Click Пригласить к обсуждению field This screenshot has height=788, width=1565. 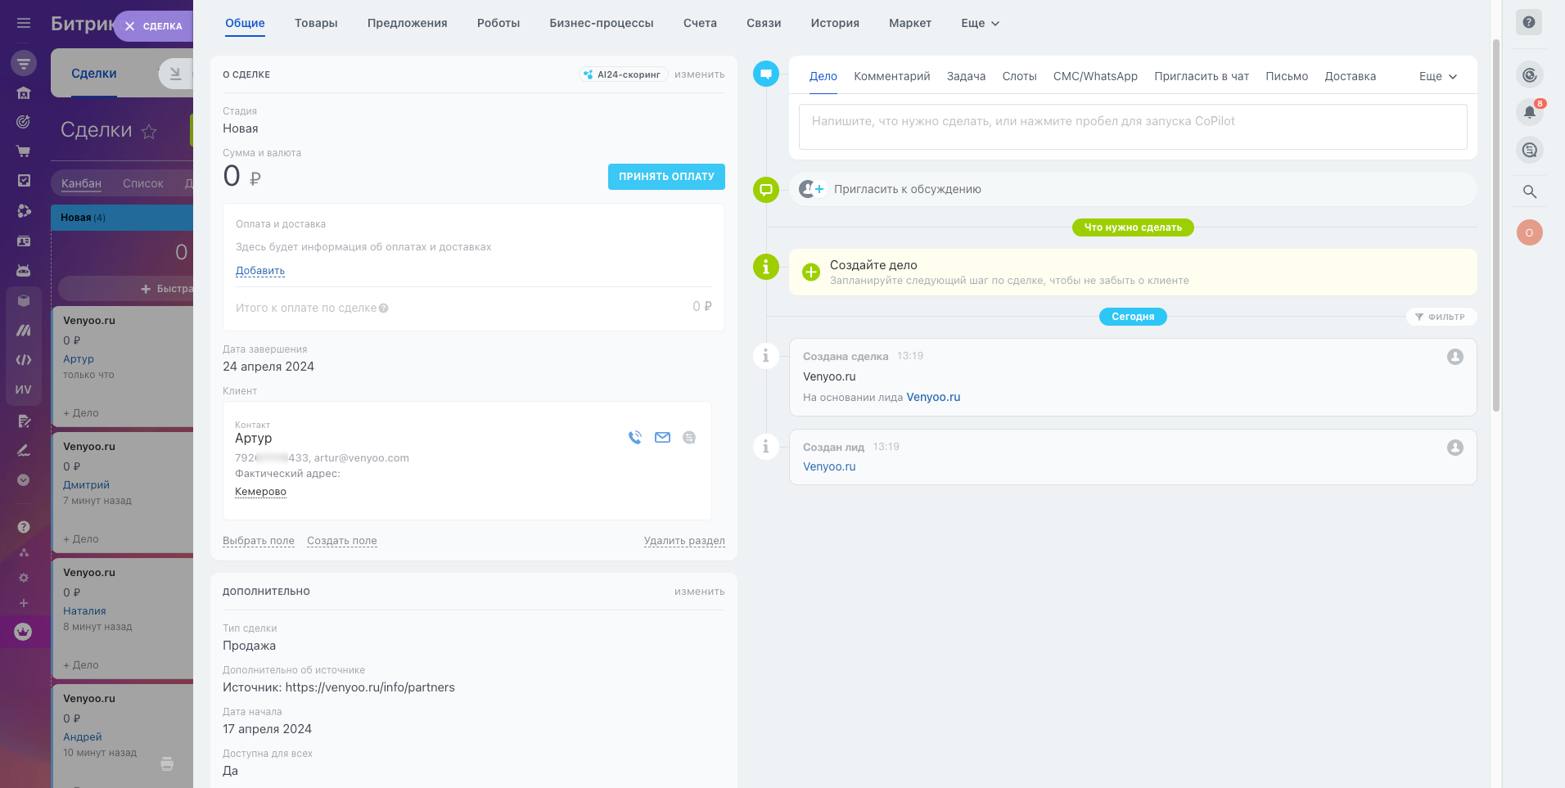[x=1133, y=189]
